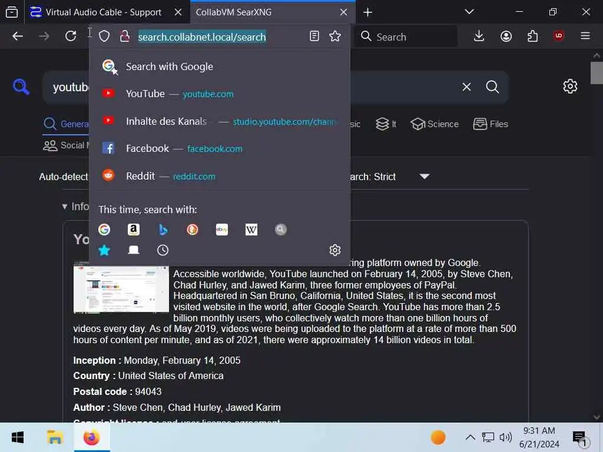Choose Search with Google suggestion
The height and width of the screenshot is (452, 603).
pos(220,67)
